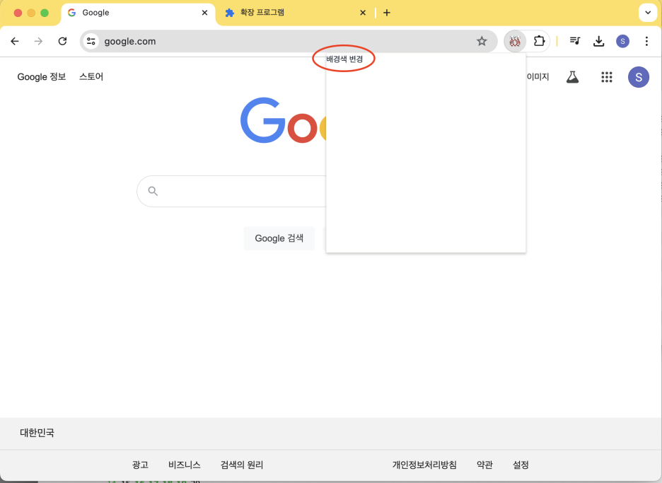The height and width of the screenshot is (483, 662).
Task: Click the Google logo
Action: click(x=283, y=122)
